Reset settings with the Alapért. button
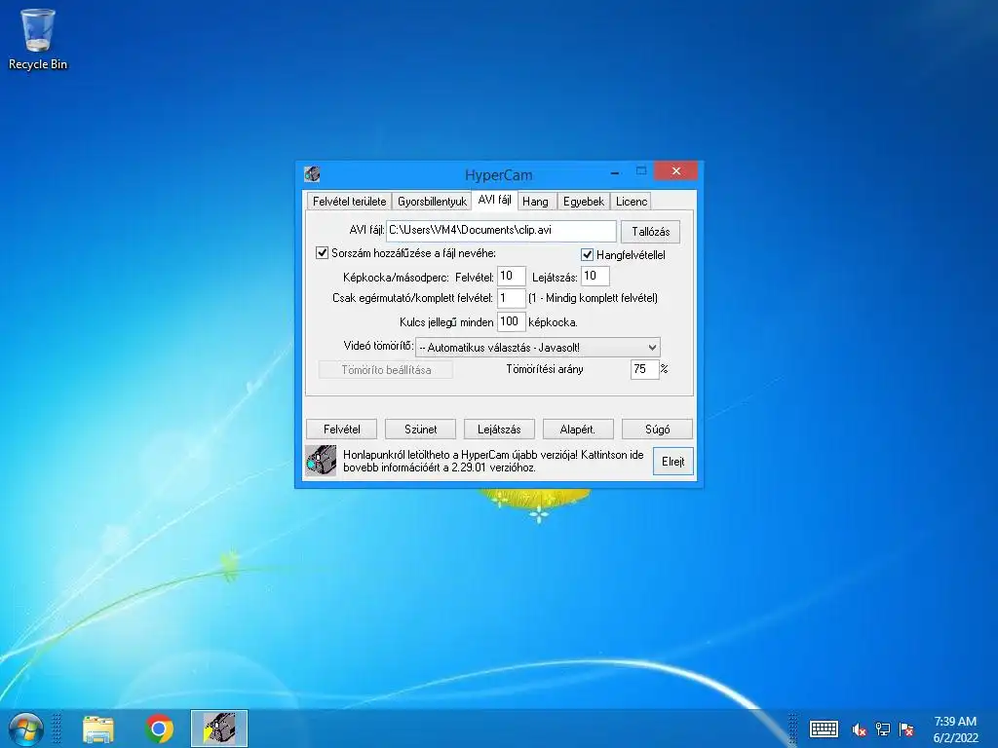This screenshot has width=998, height=748. 578,430
